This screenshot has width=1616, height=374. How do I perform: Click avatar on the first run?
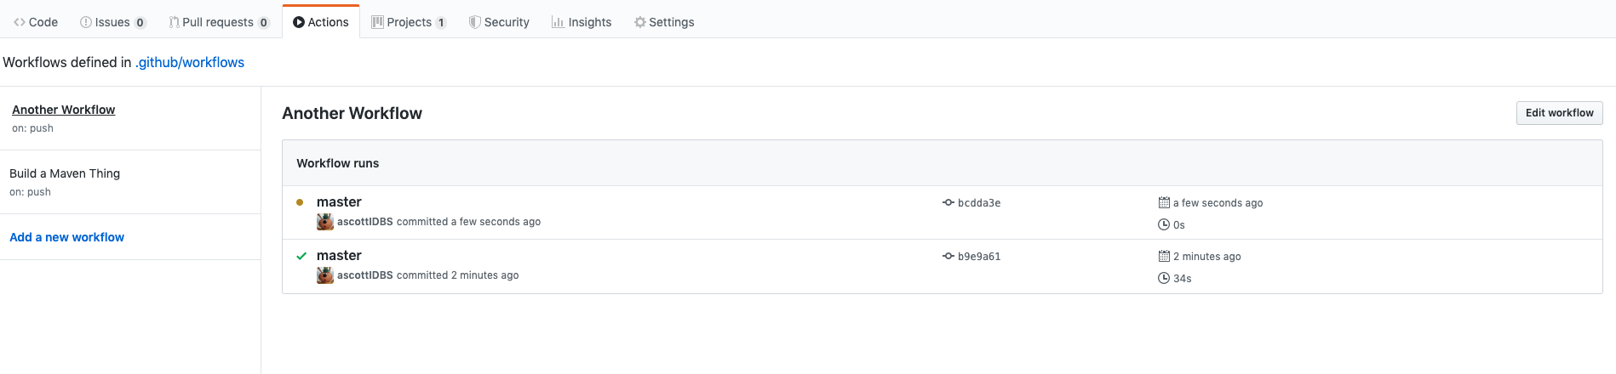click(325, 222)
